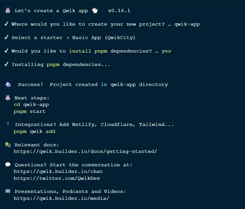Image resolution: width=245 pixels, height=209 pixels.
Task: Click the rabbit emoji beside "Let's create"
Action: pos(8,10)
